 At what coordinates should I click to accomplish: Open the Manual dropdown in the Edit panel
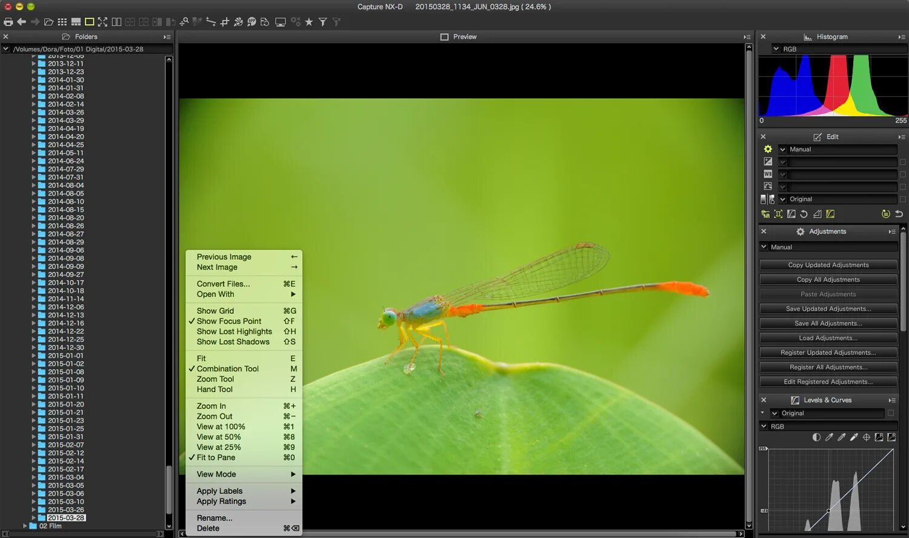838,149
